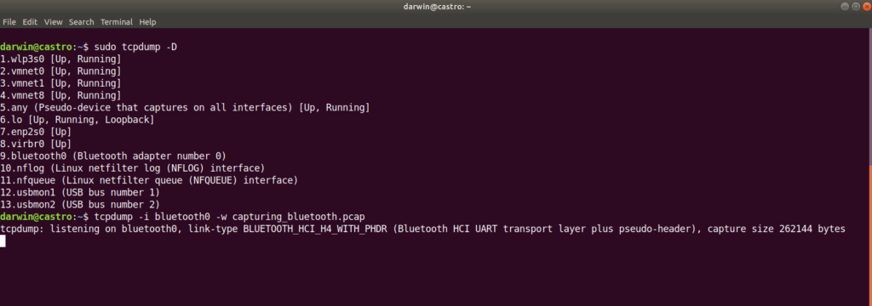872x306 pixels.
Task: Close the terminal window
Action: [866, 6]
